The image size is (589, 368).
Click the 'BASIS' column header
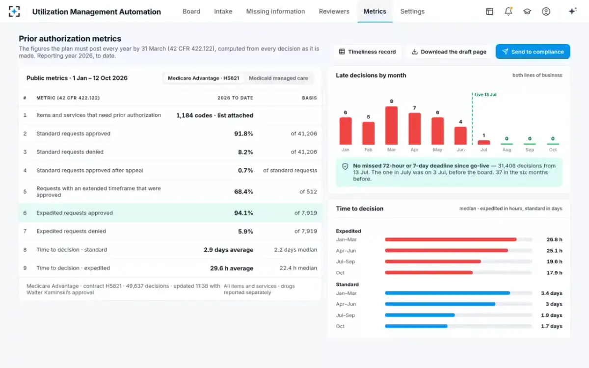coord(309,98)
